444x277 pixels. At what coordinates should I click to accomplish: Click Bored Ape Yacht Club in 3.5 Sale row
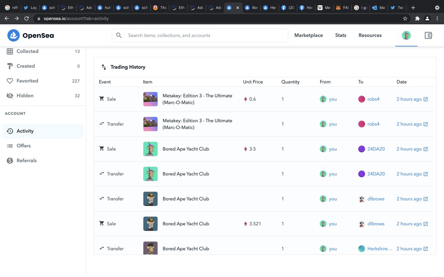[x=186, y=149]
